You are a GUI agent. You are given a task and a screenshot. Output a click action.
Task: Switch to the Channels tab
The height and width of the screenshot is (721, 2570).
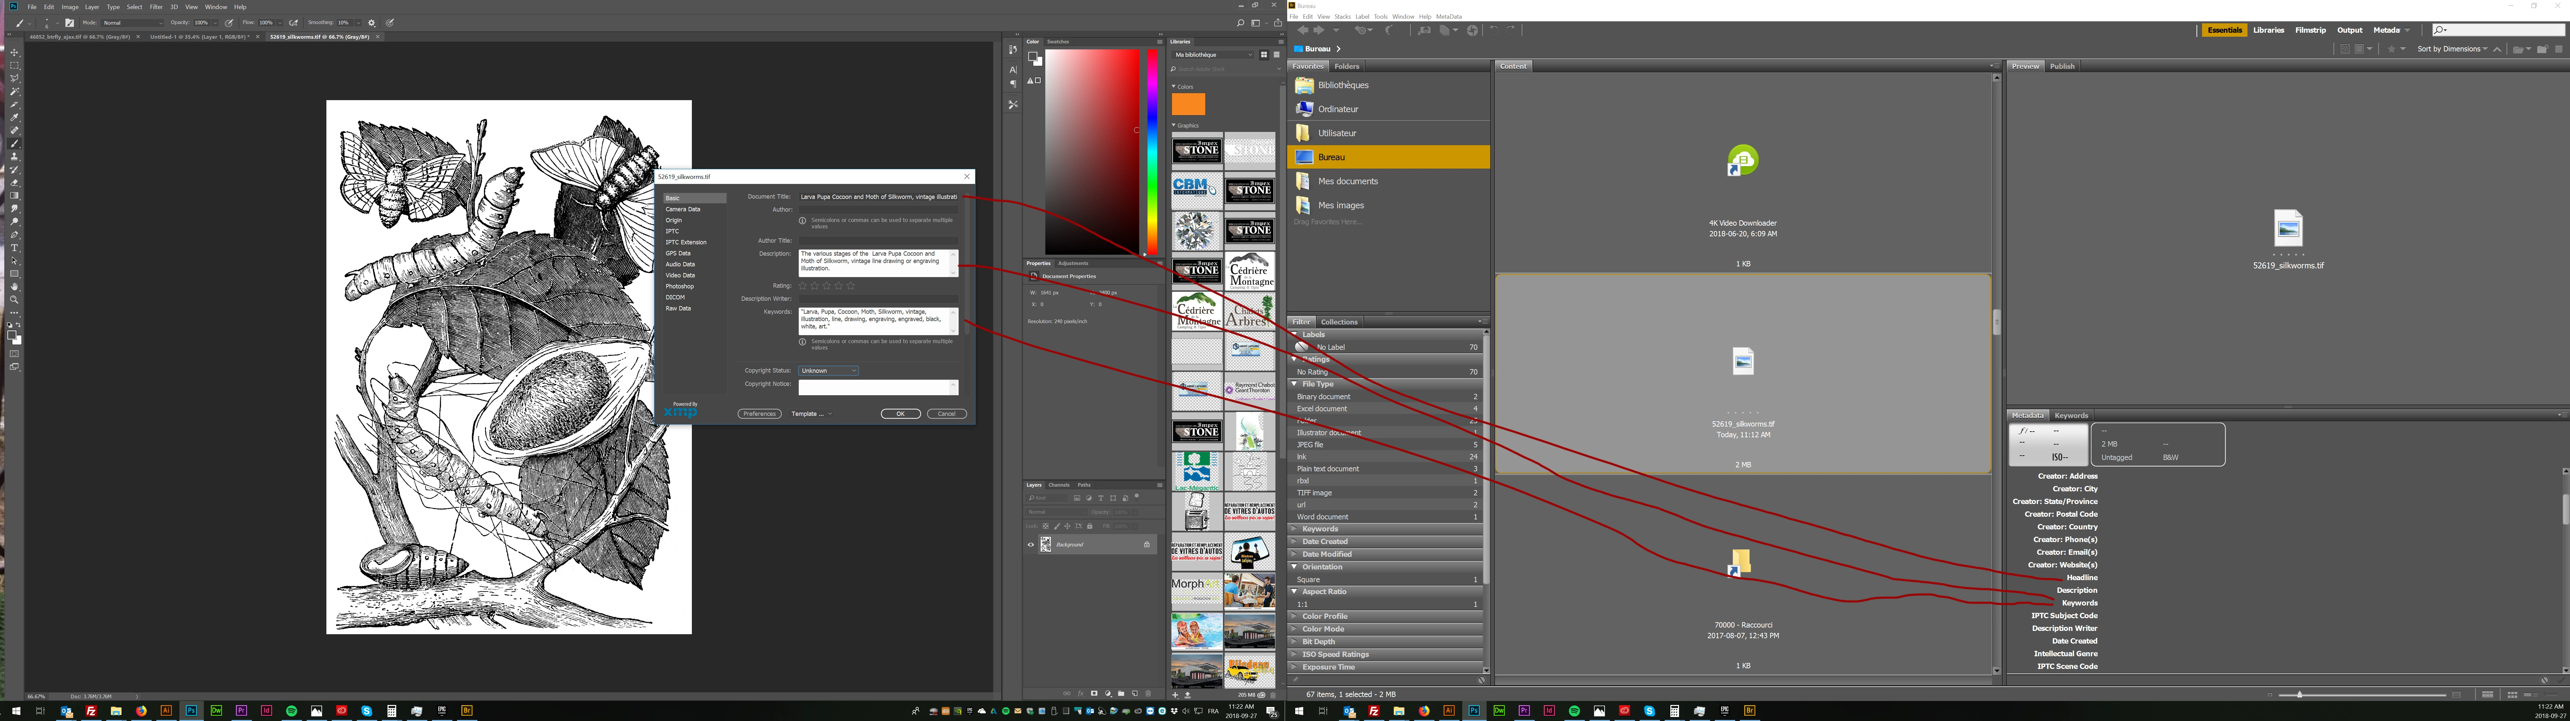(x=1059, y=485)
